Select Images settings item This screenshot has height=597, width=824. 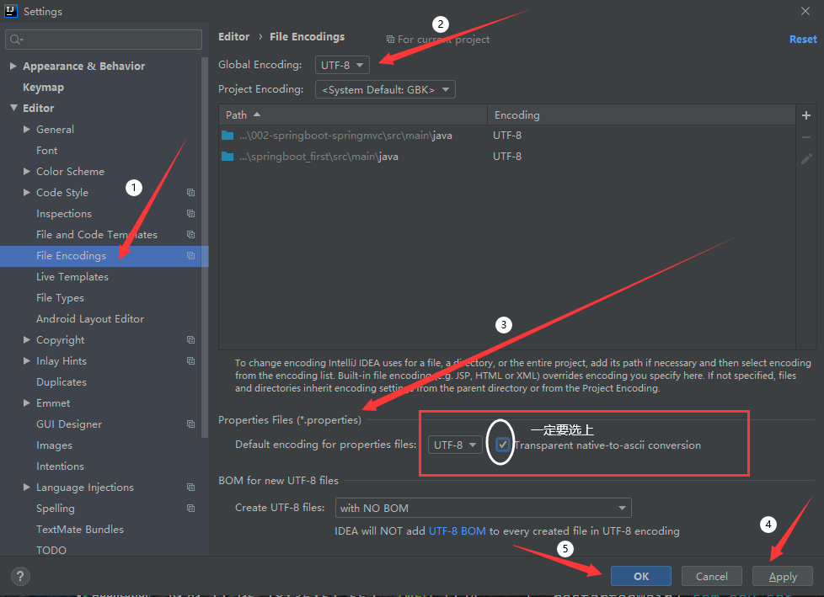pos(54,445)
